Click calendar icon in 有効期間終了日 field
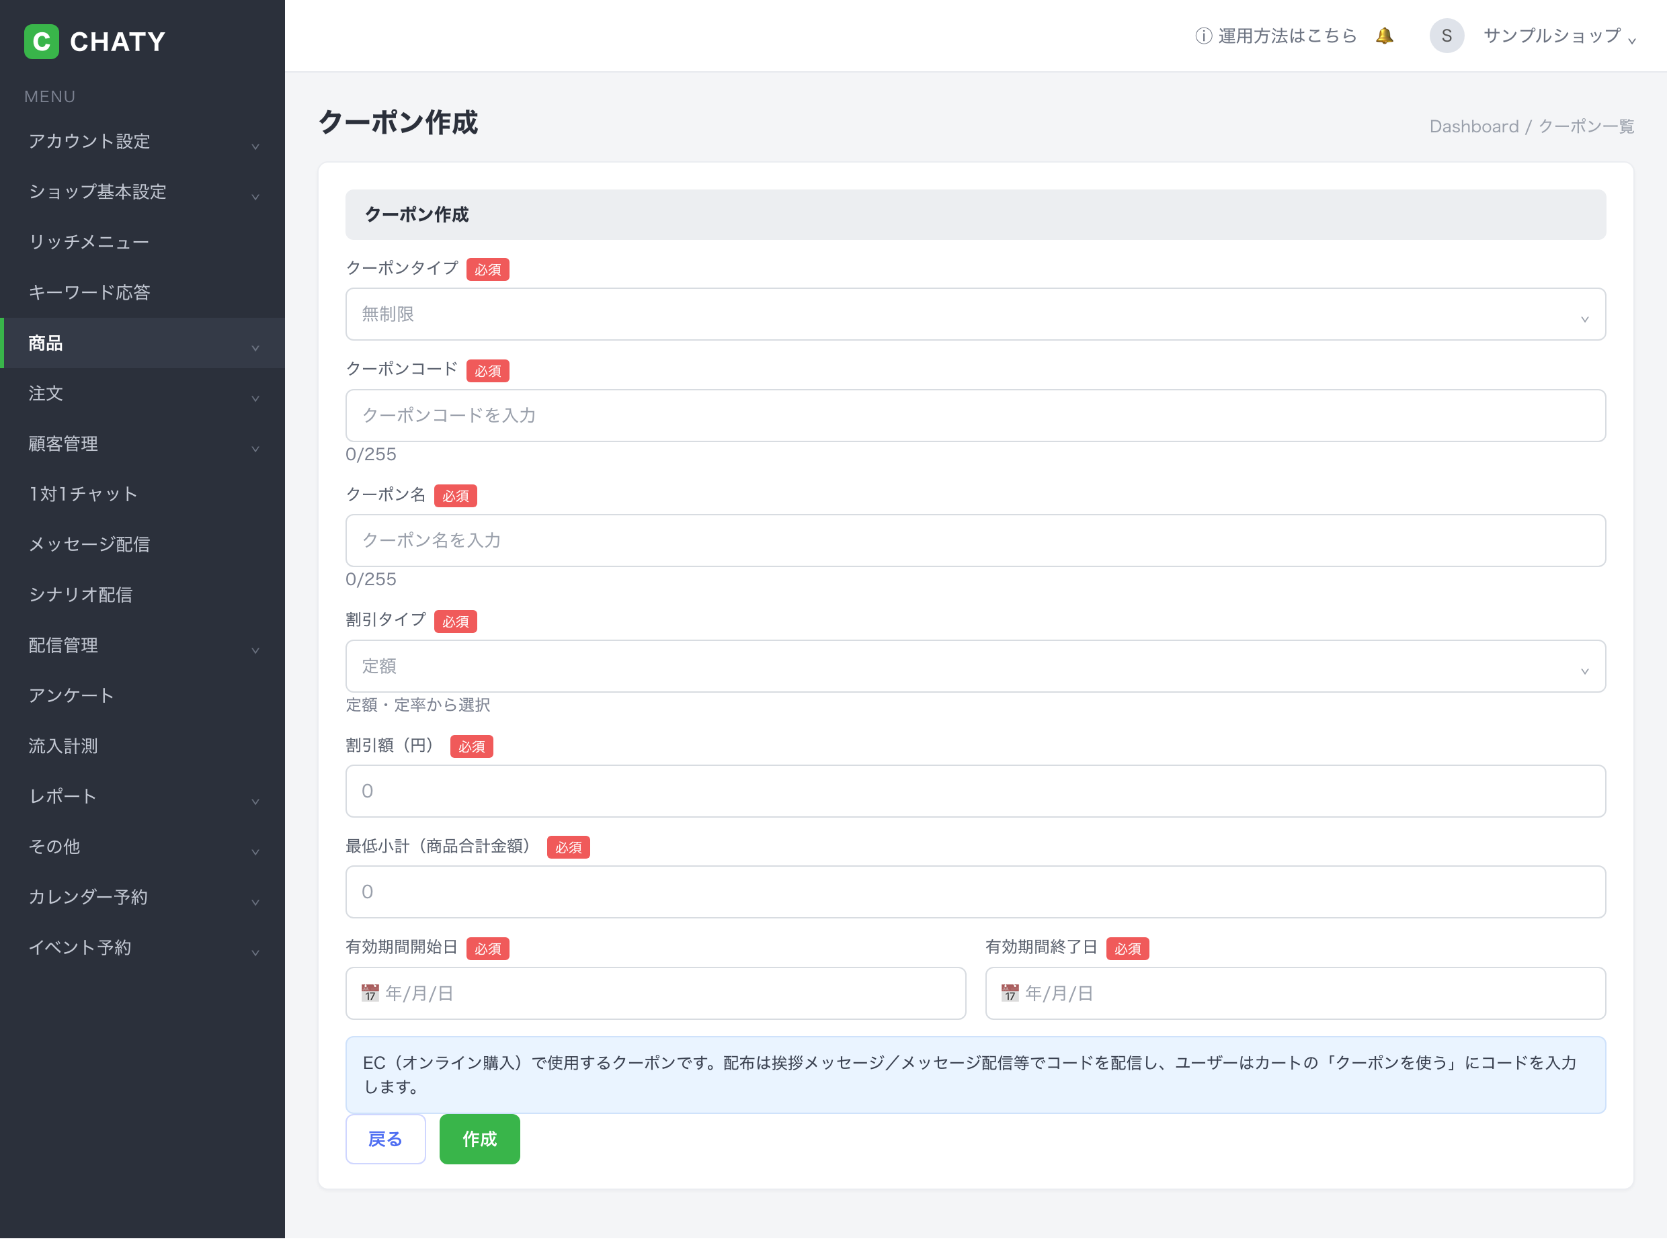This screenshot has width=1667, height=1249. tap(1010, 993)
